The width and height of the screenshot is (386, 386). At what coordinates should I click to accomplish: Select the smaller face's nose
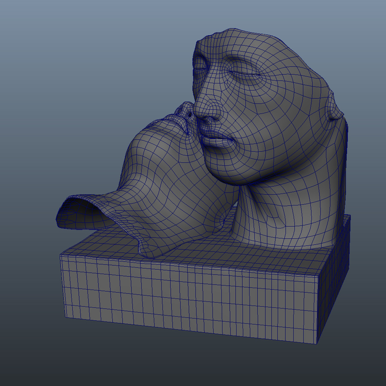185,110
